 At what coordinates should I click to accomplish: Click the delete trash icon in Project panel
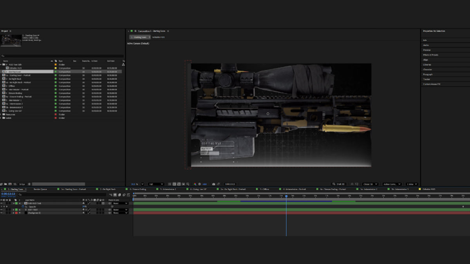pyautogui.click(x=29, y=184)
